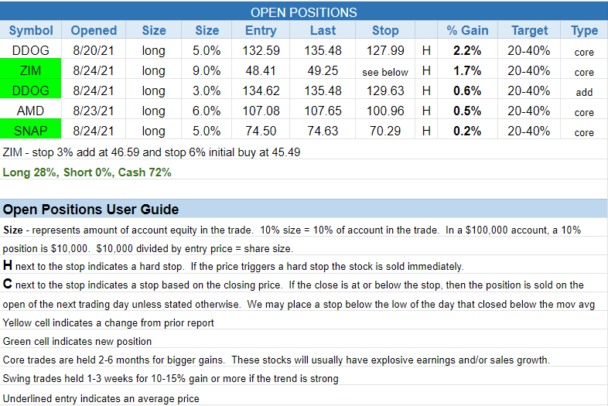Click the bold 'Size' guide term
The image size is (608, 406).
click(x=13, y=230)
